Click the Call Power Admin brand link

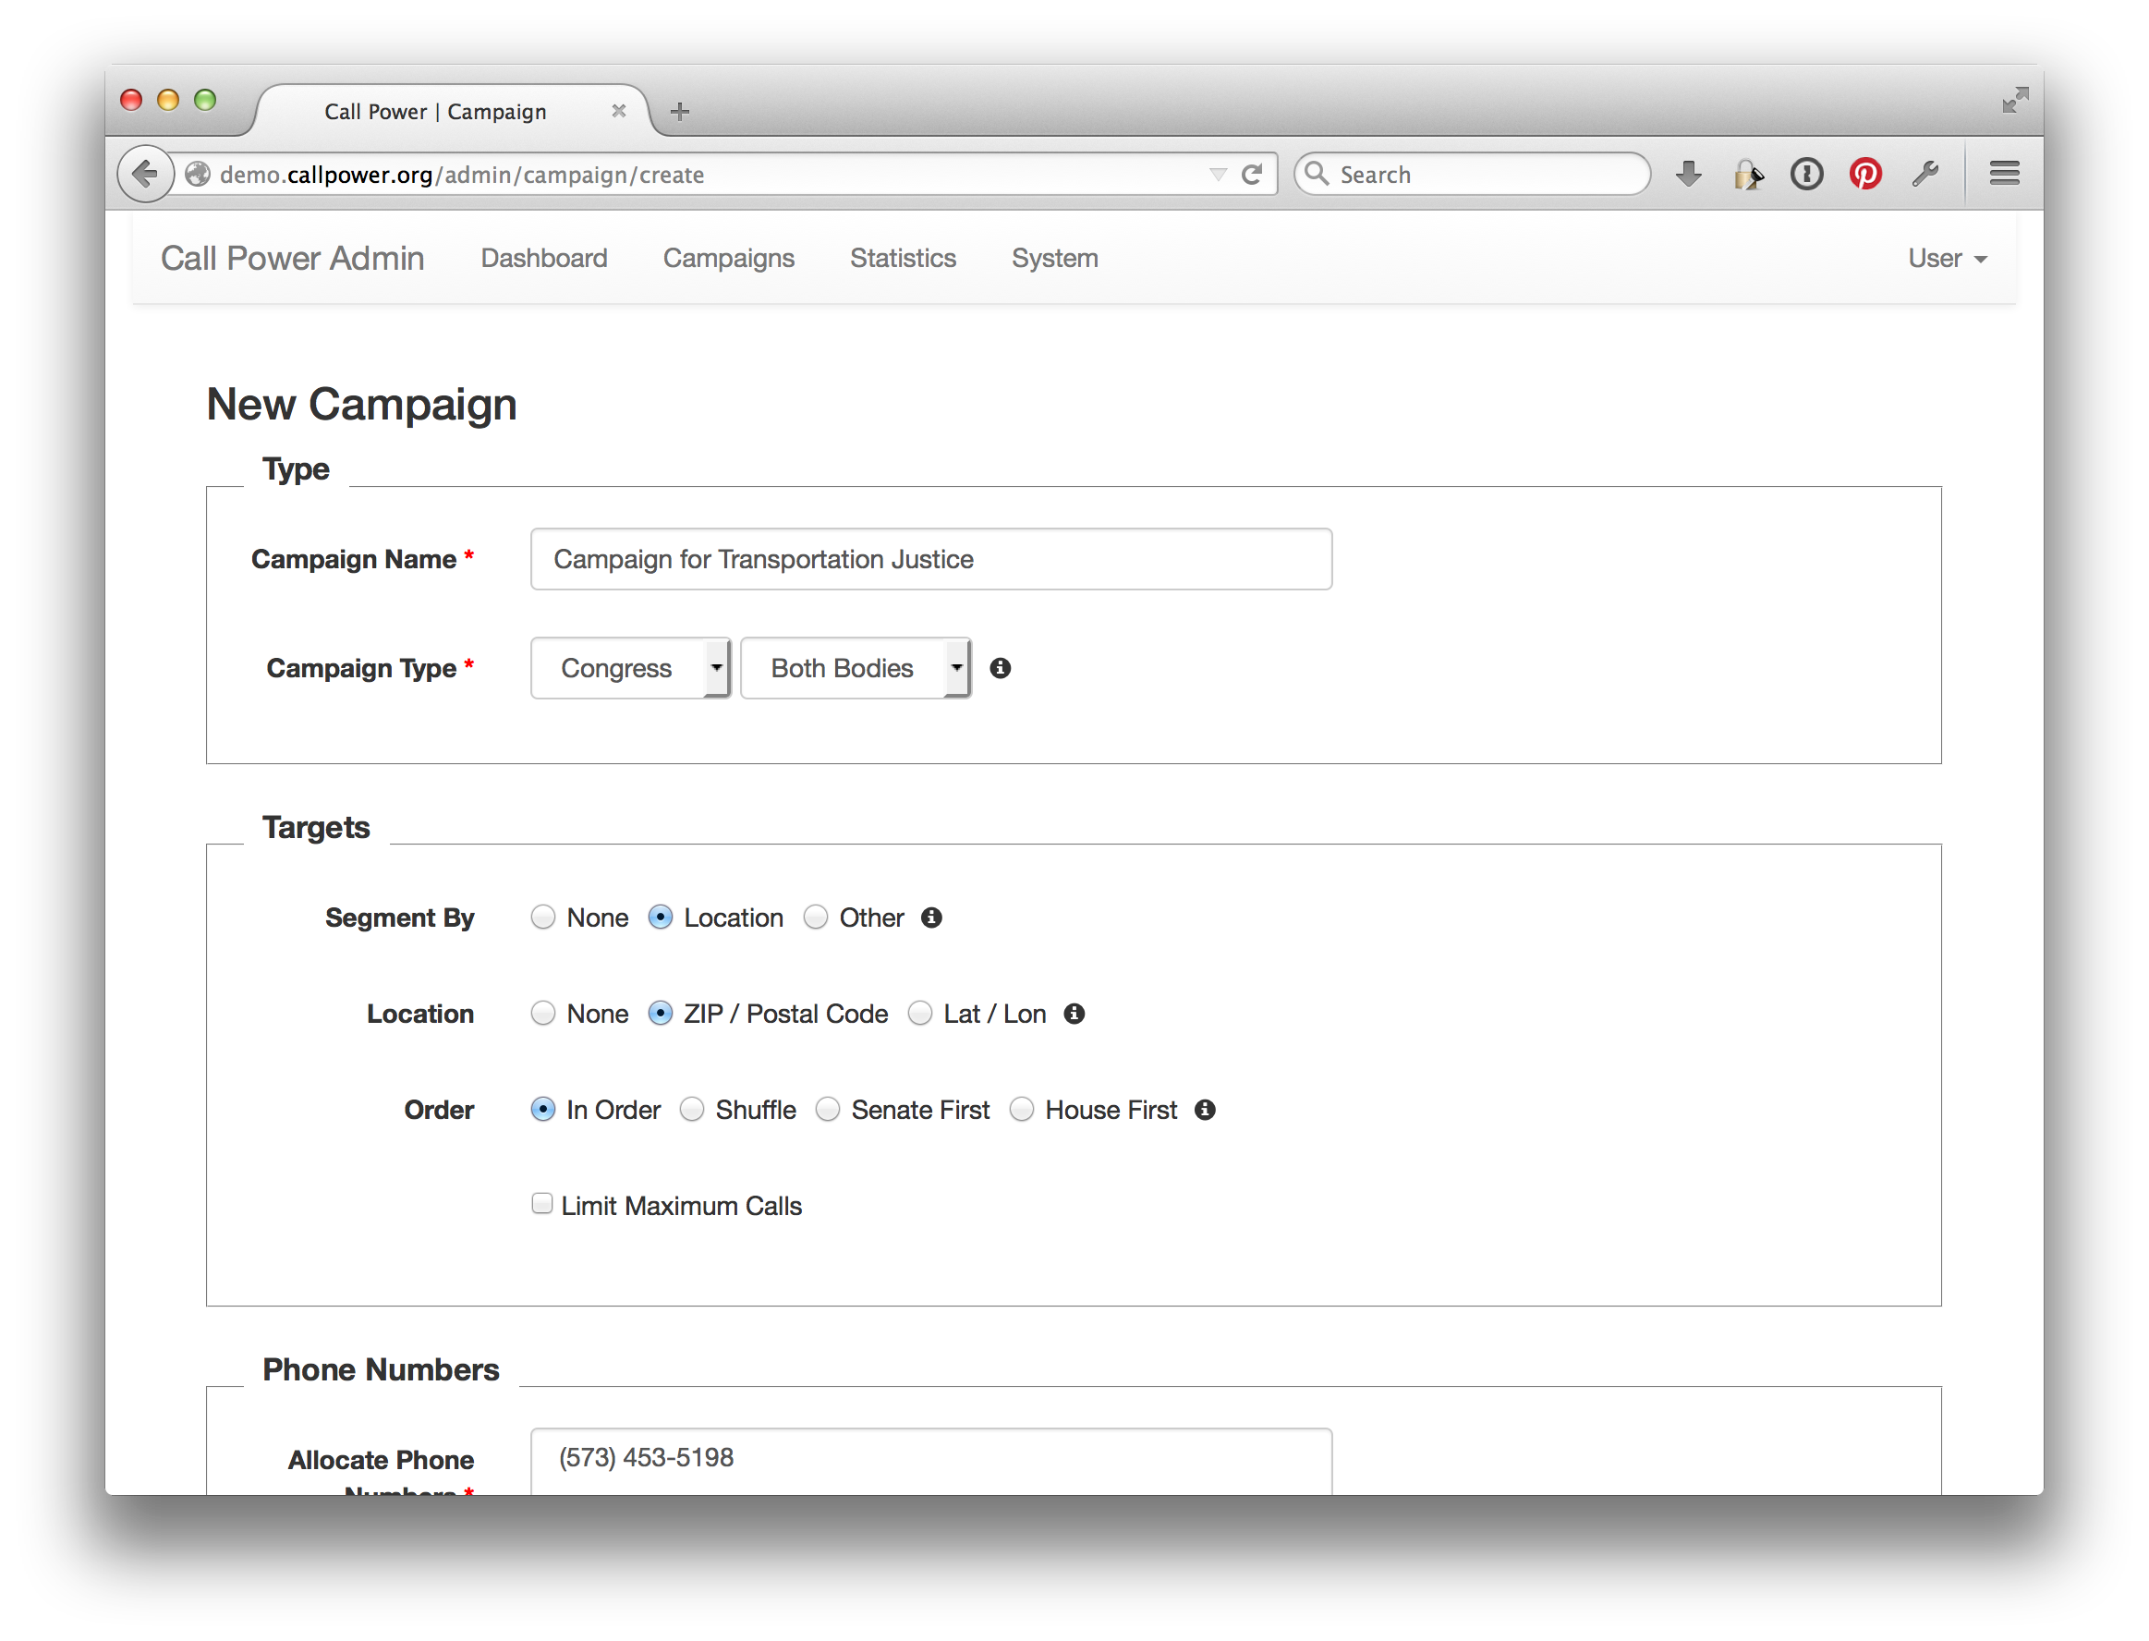point(293,259)
